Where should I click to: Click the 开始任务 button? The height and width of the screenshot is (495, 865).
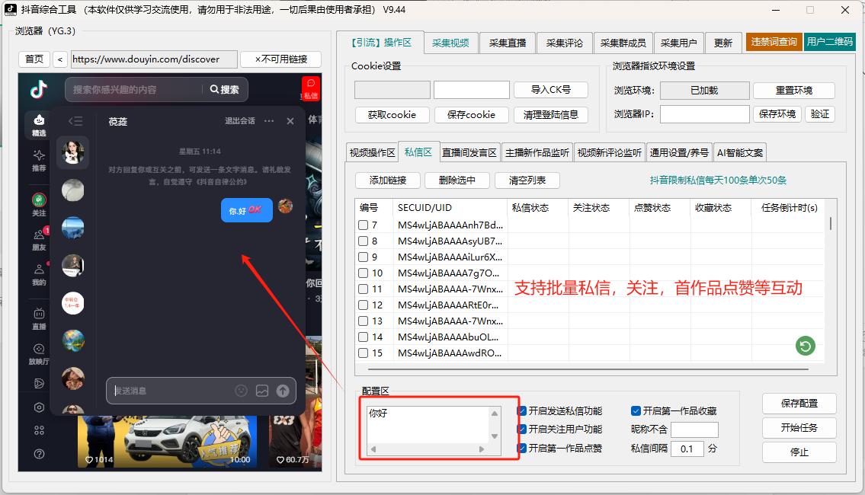click(x=799, y=428)
